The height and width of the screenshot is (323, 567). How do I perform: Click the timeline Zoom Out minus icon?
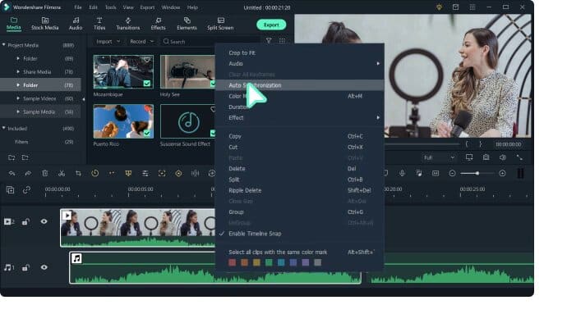[x=452, y=174]
